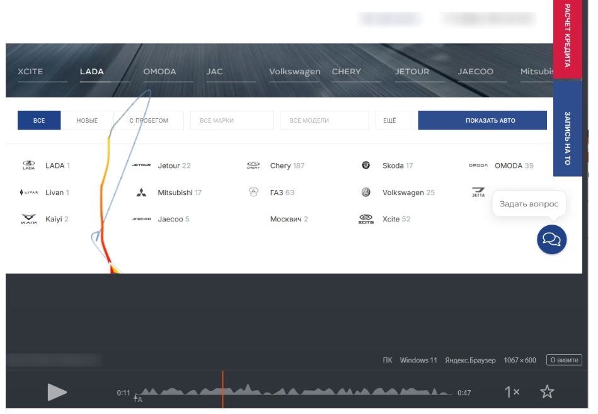Click the Jetta logo icon
The width and height of the screenshot is (598, 414).
pos(478,192)
